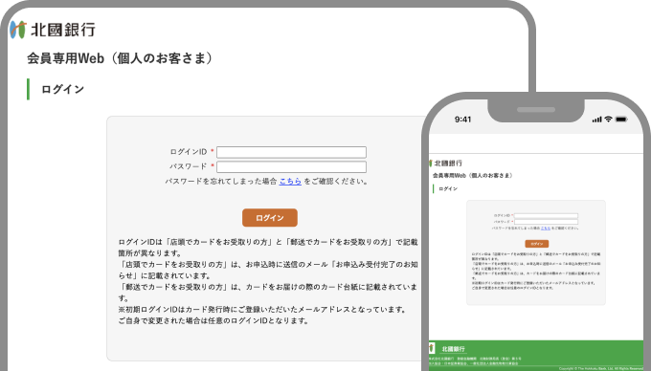Screen dimensions: 651x371
Task: Click the orange ログイン button on tablet
Action: click(270, 218)
